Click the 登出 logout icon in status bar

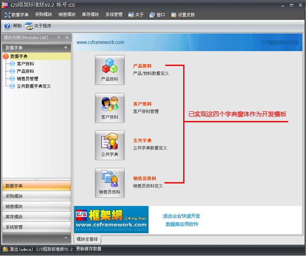pyautogui.click(x=6, y=249)
